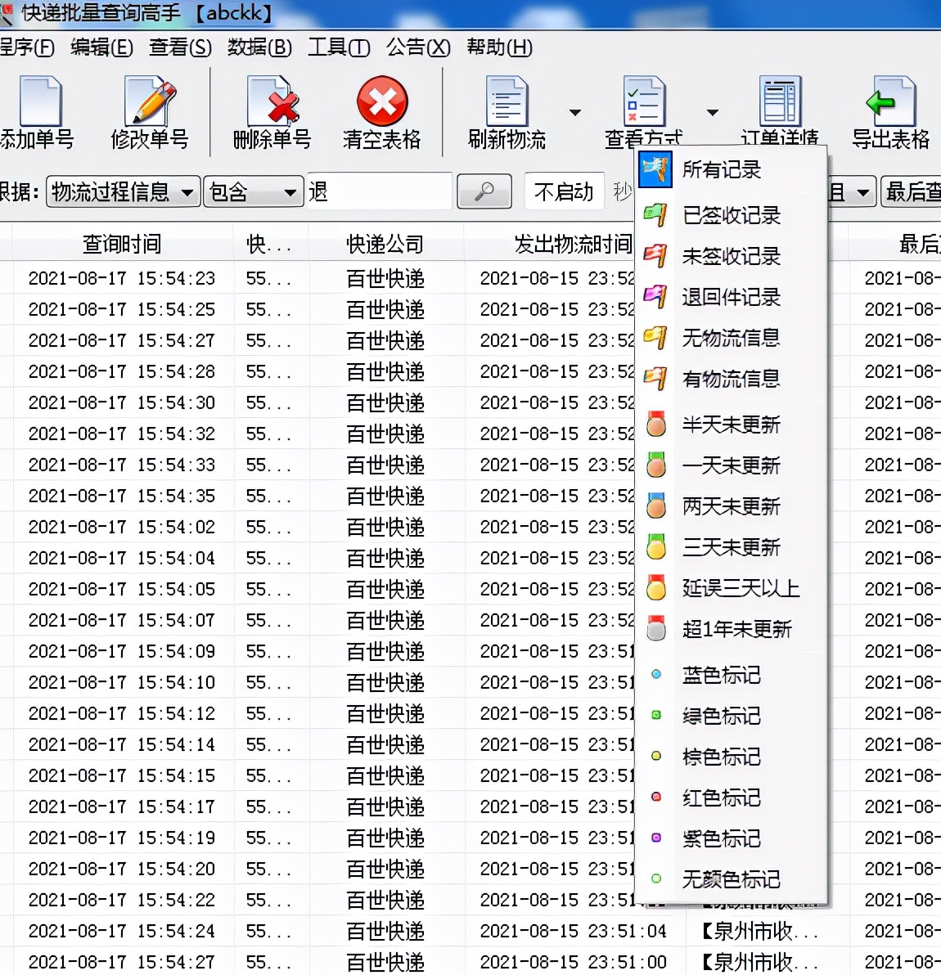941x975 pixels.
Task: Click the search text field containing 退
Action: 380,191
